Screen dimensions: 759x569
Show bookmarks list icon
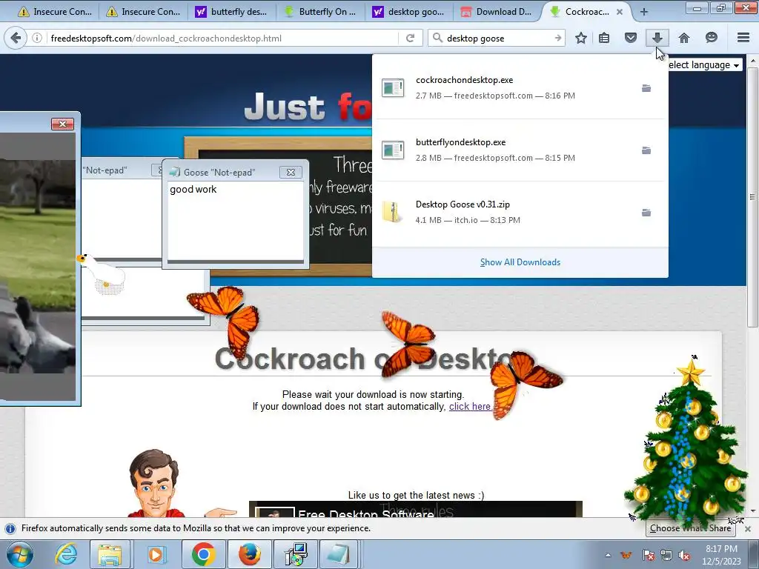tap(604, 38)
